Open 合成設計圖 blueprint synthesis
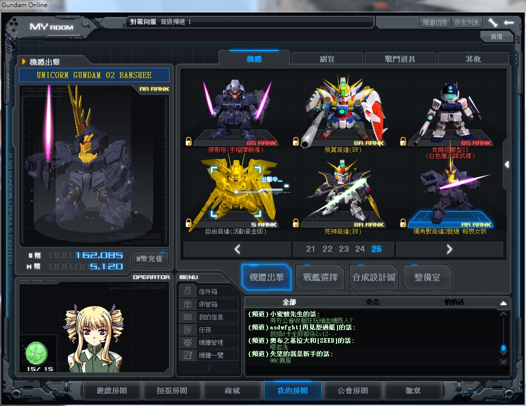This screenshot has height=406, width=526. pos(374,277)
